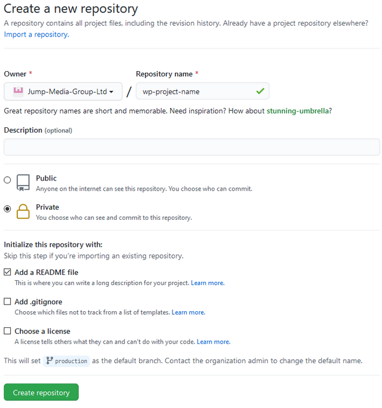The height and width of the screenshot is (408, 382).
Task: Click the green checkmark in repository name
Action: [260, 91]
